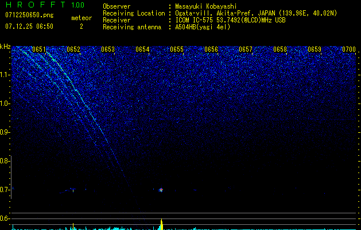Screen dimensions: 361x230
Task: Click the 0.8 frequency axis label
Action: [4, 161]
